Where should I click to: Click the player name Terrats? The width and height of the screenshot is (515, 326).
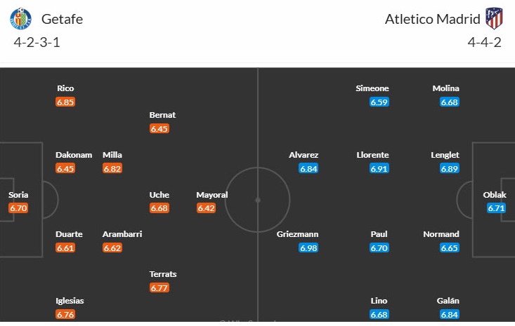coord(163,274)
